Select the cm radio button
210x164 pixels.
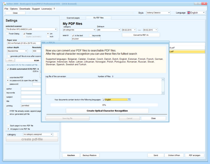(x=48, y=34)
